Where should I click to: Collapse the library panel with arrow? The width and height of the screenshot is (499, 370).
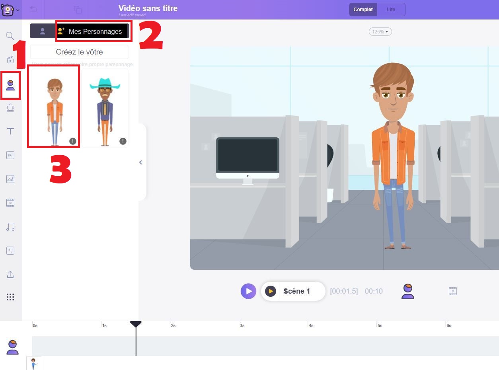pos(140,162)
